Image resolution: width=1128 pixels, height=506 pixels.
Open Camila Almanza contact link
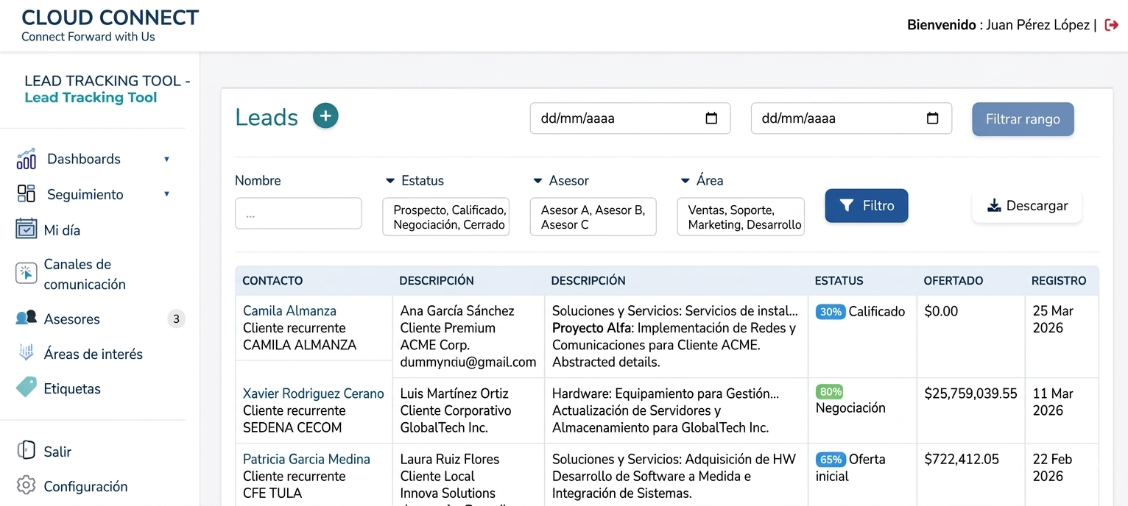[x=289, y=310]
